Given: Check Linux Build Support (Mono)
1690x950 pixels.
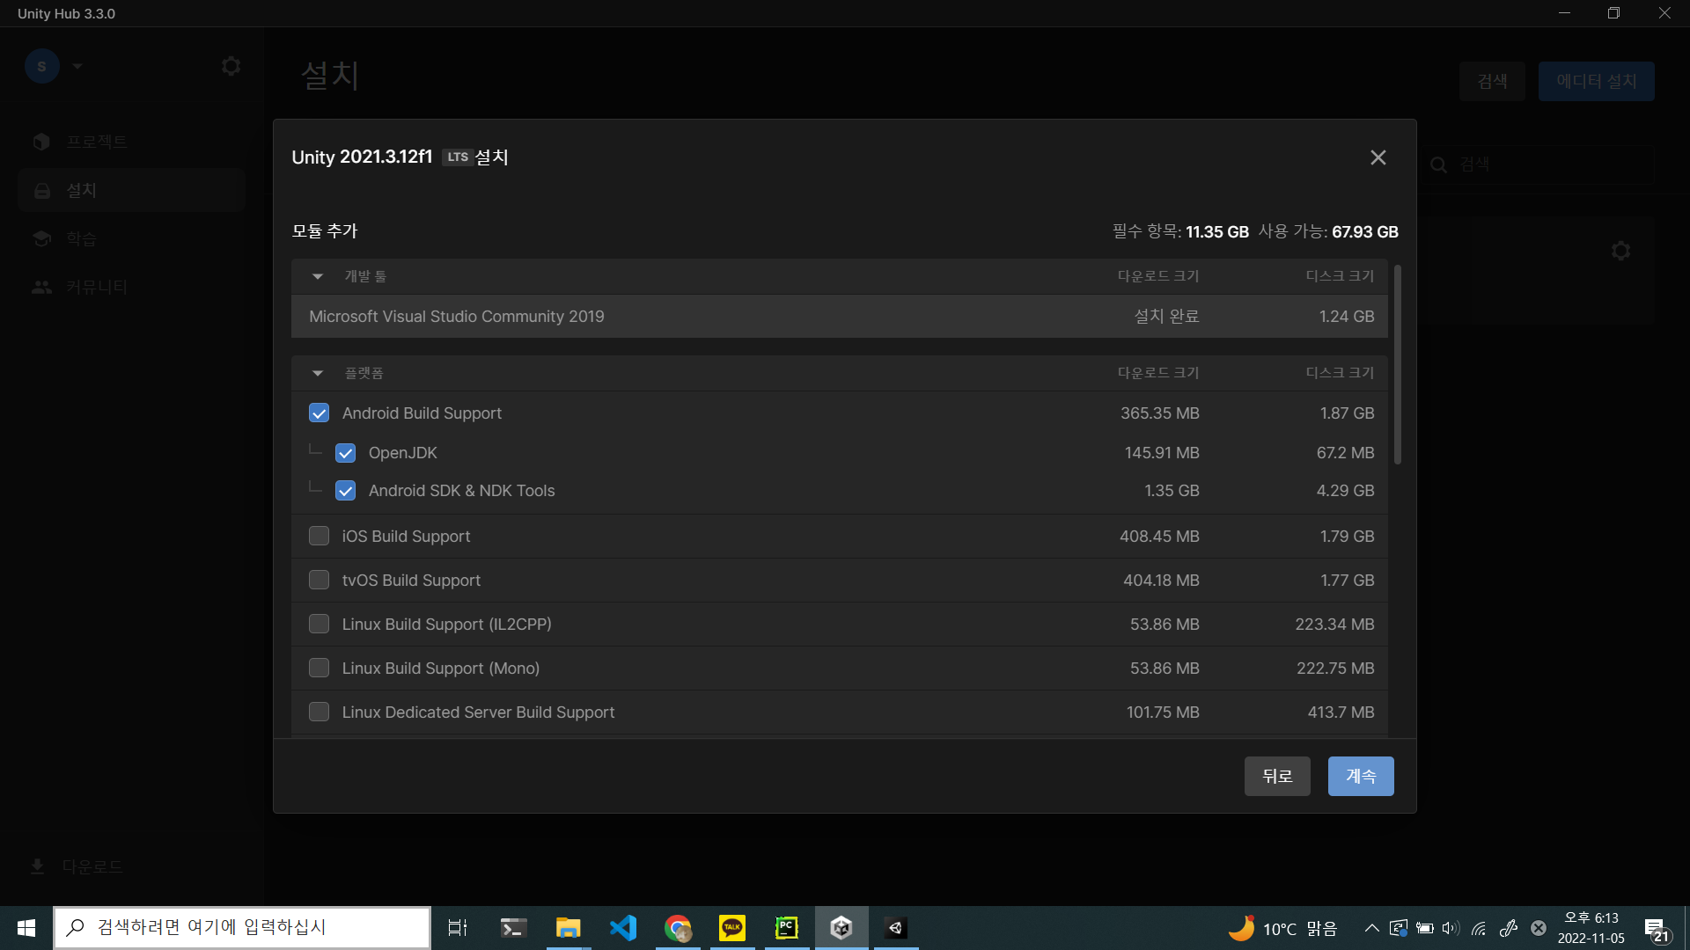Looking at the screenshot, I should [319, 669].
